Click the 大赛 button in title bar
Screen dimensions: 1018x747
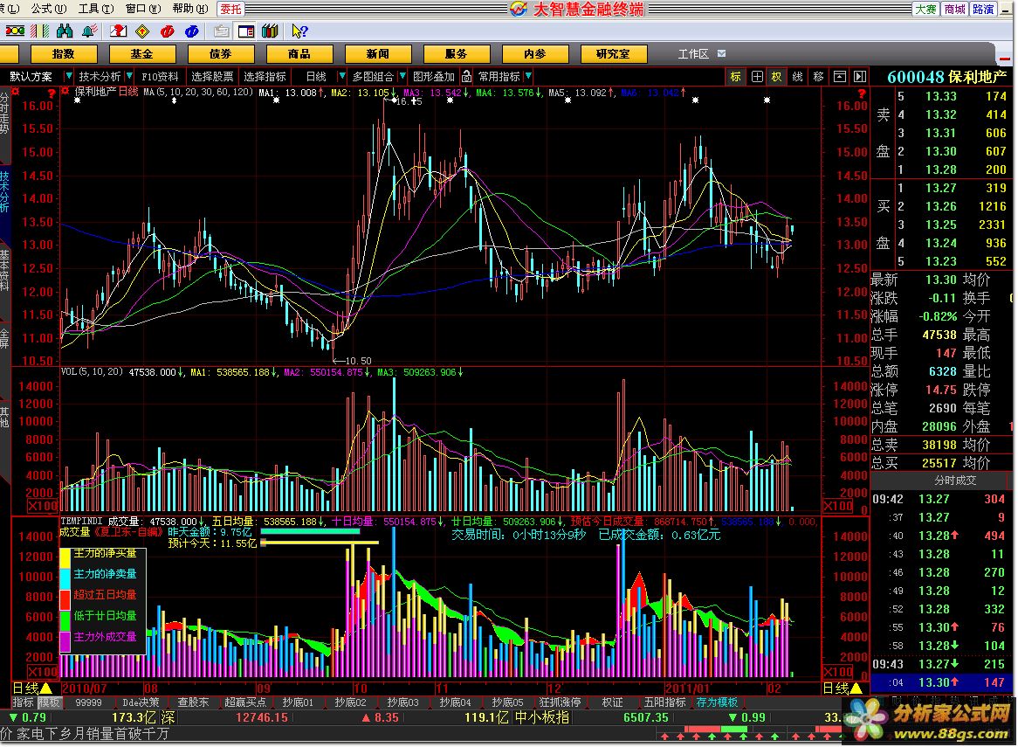[925, 9]
